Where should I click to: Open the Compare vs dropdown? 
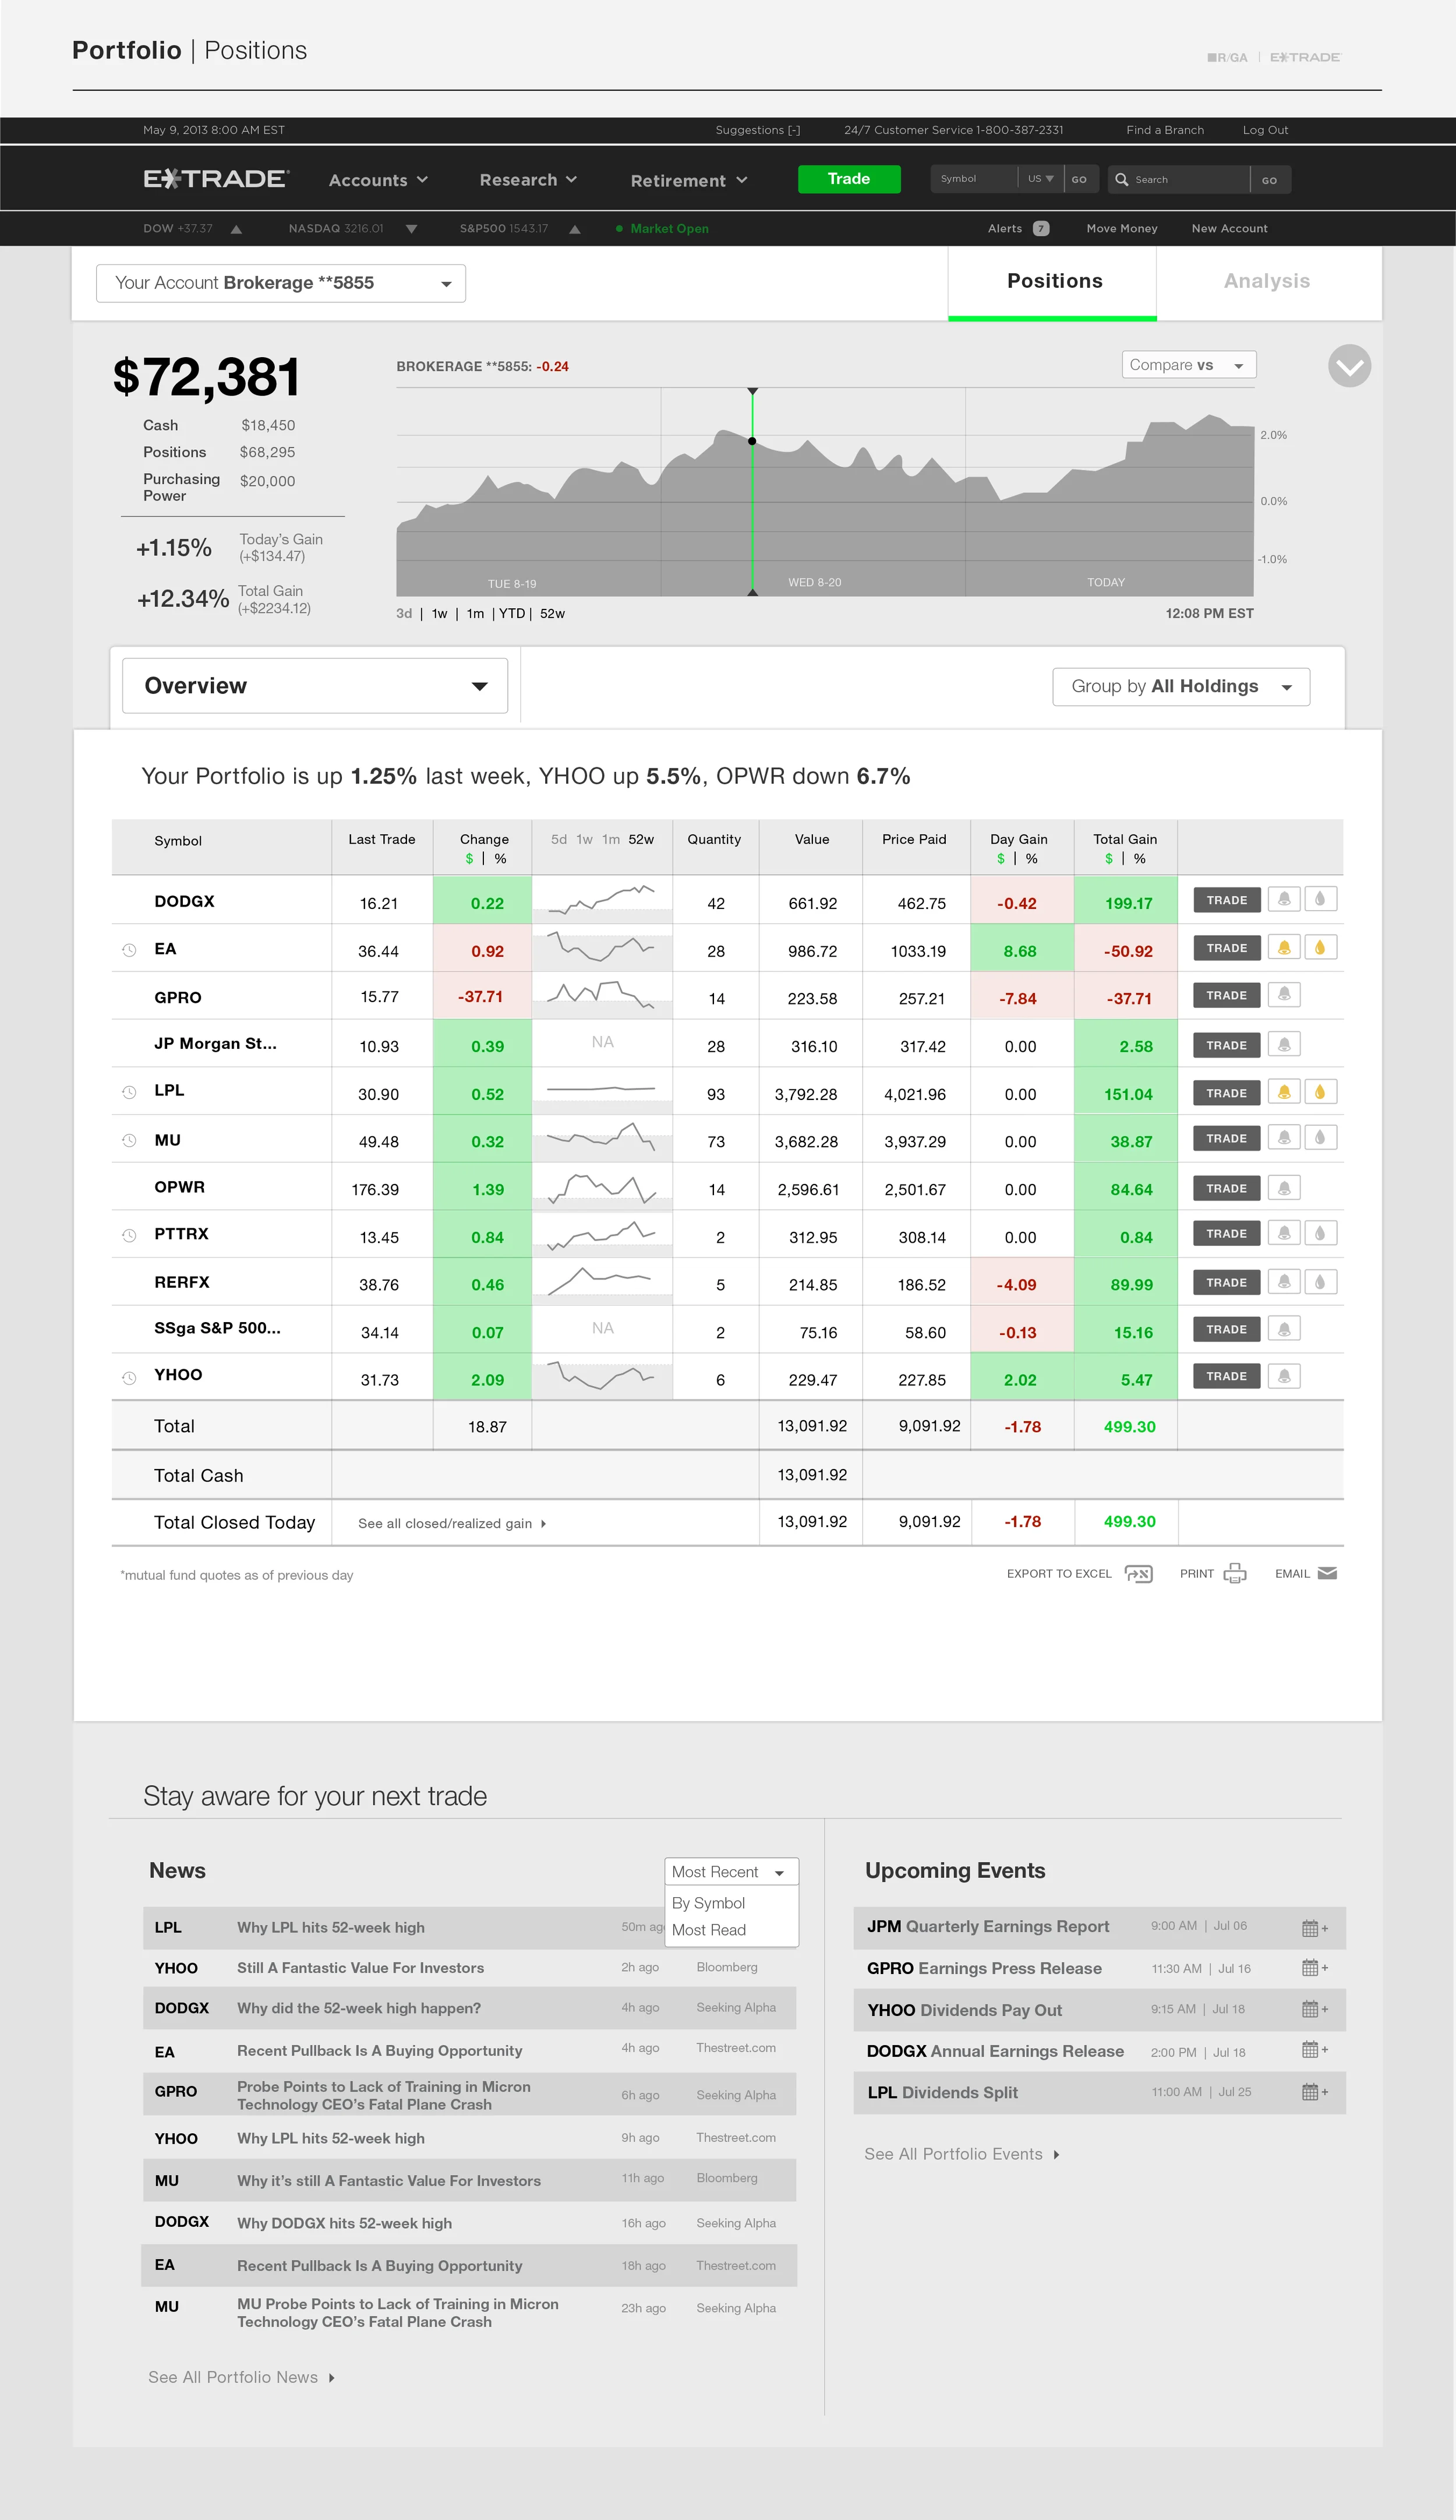coord(1188,365)
